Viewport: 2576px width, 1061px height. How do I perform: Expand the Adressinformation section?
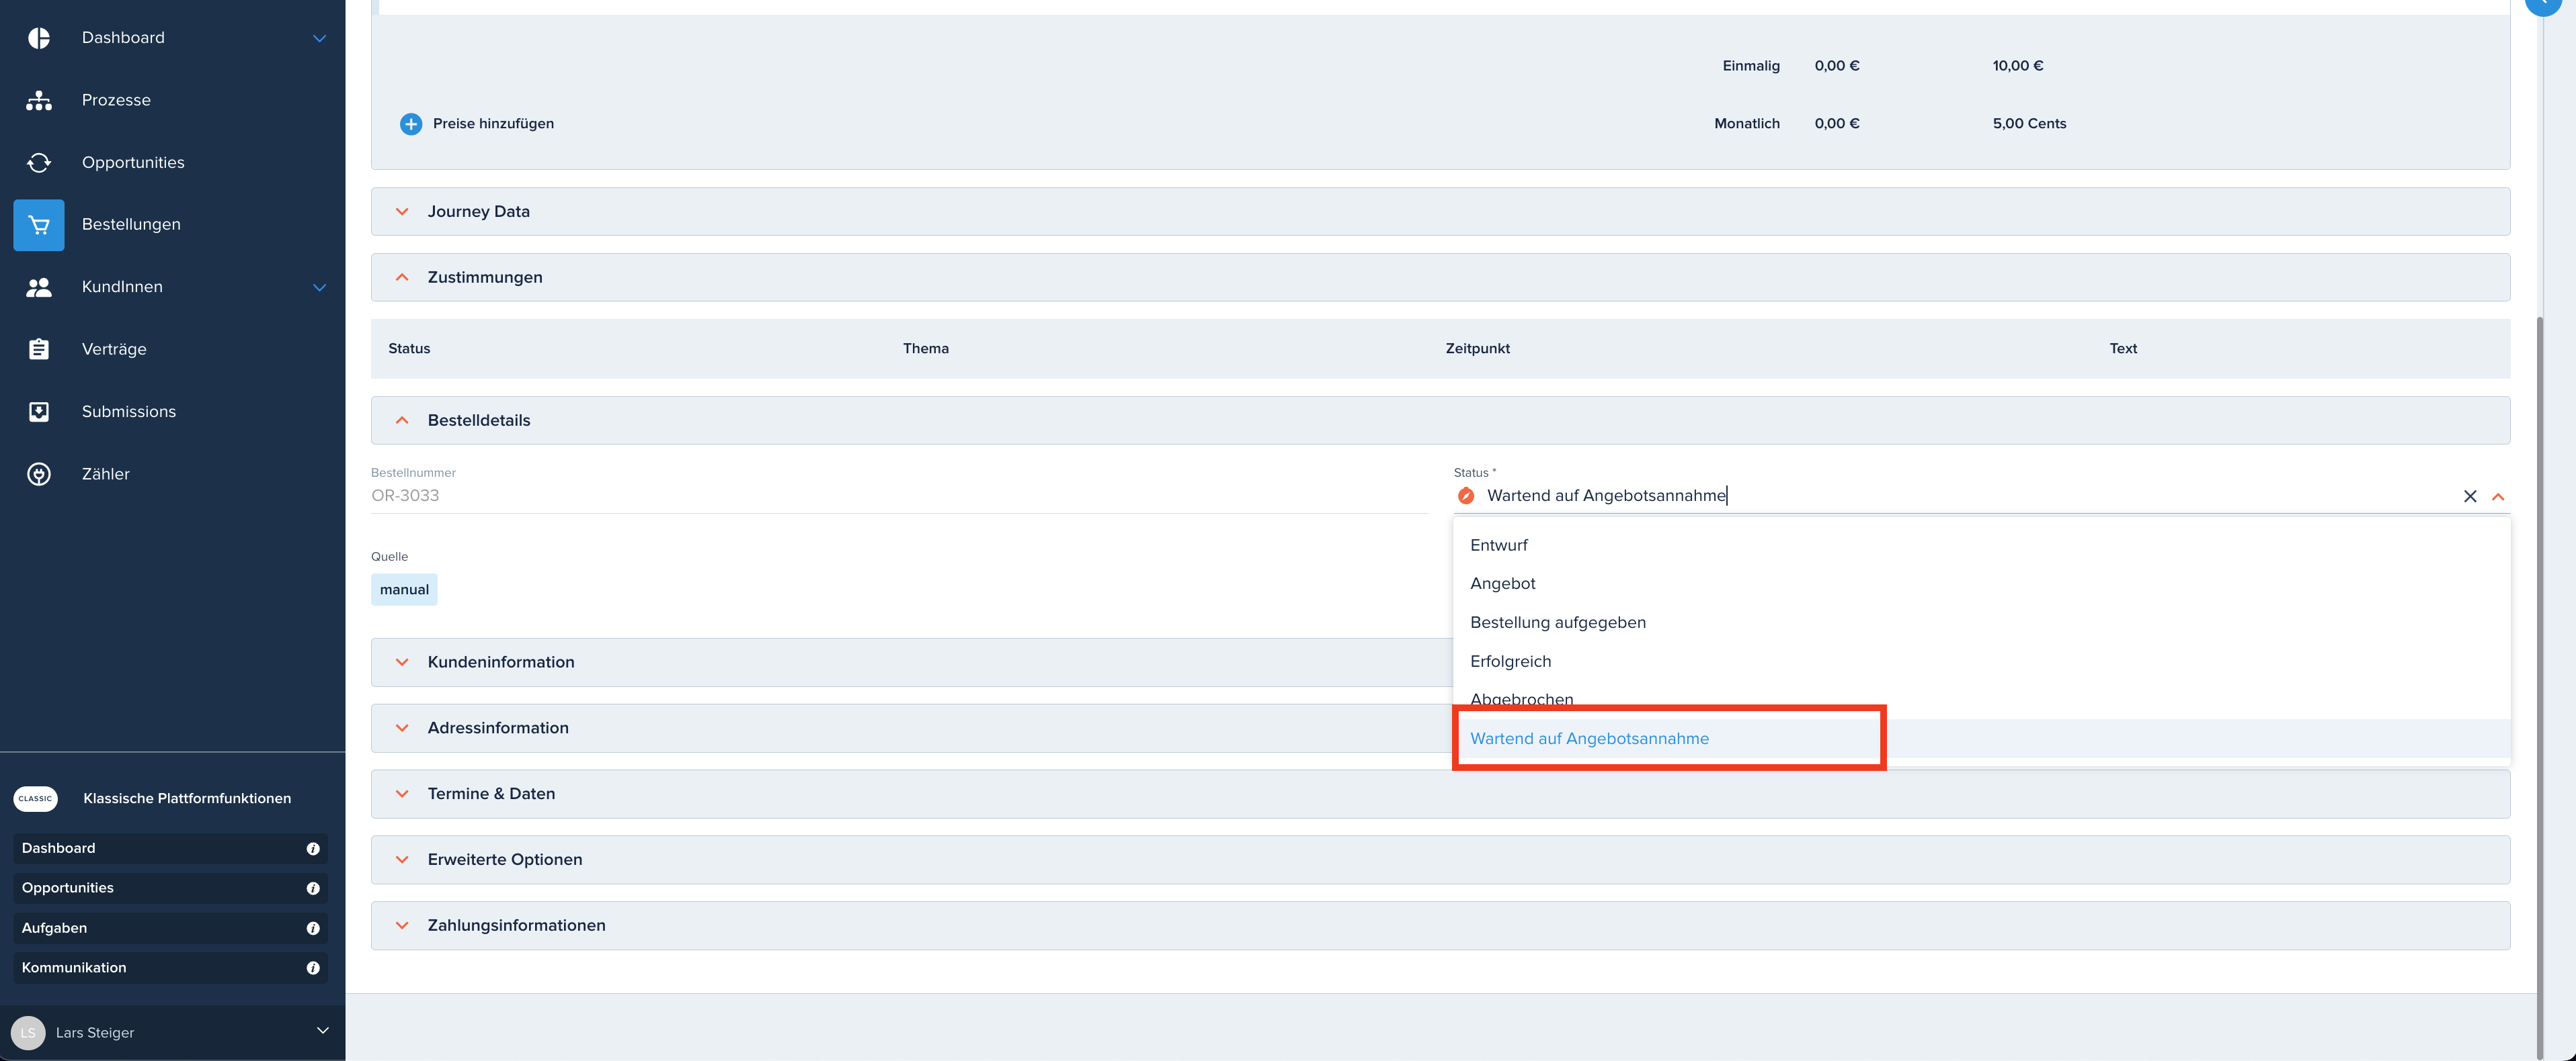[x=402, y=729]
